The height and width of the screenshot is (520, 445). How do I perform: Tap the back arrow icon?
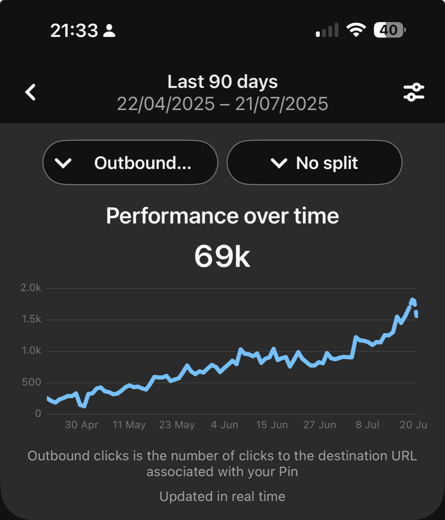[30, 92]
